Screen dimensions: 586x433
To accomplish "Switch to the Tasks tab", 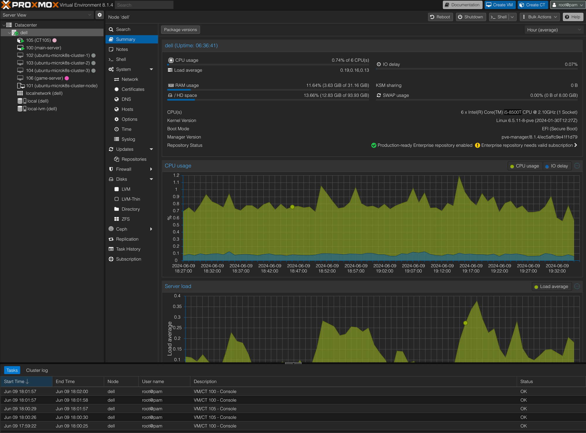I will (12, 370).
